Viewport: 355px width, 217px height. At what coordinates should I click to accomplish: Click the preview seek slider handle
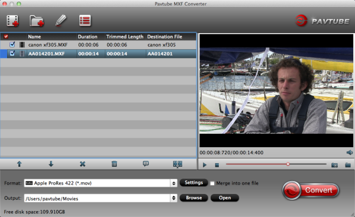coord(288,164)
